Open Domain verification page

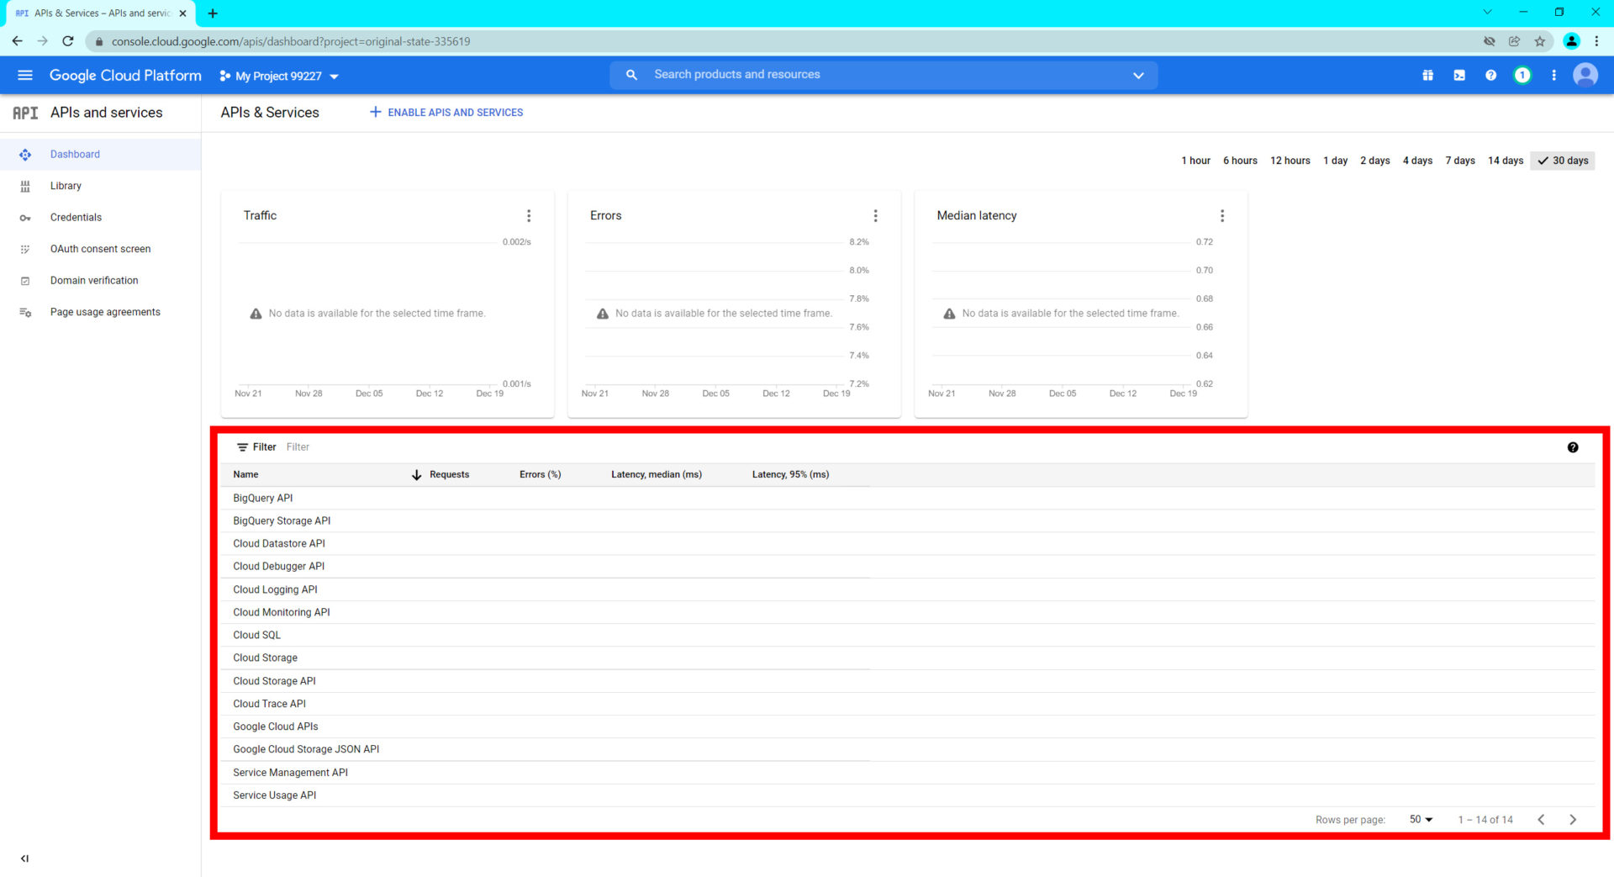click(x=101, y=281)
